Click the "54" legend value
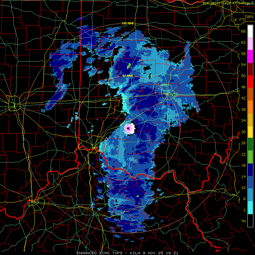Screen dimensions: 255x255 click(x=243, y=65)
